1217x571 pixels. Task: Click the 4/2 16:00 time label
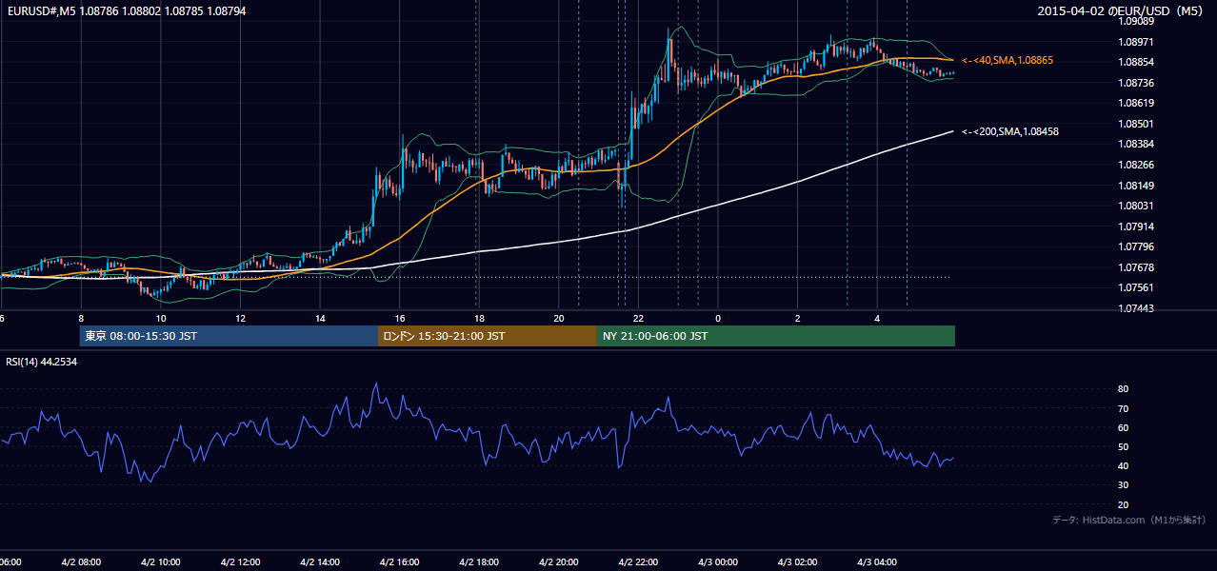click(x=399, y=561)
